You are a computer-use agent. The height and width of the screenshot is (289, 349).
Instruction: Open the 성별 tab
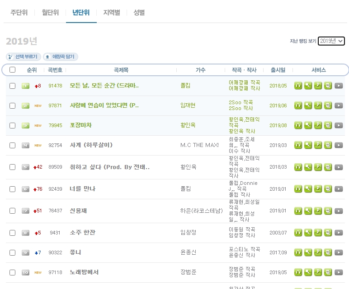pos(139,13)
